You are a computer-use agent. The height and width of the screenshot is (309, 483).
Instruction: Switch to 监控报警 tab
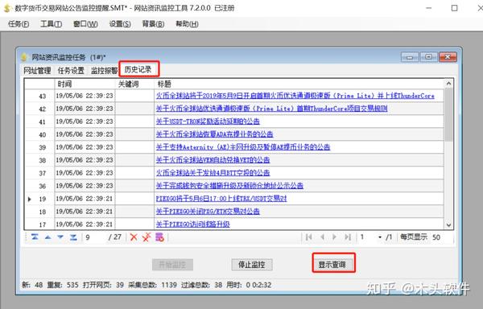(104, 71)
